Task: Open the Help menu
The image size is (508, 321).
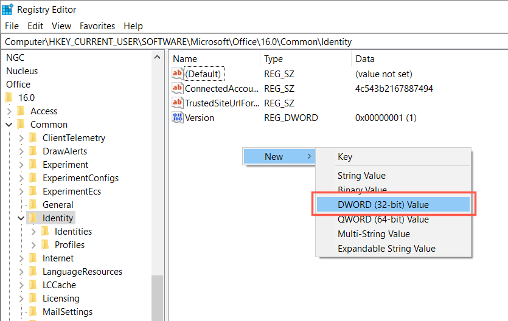Action: [133, 26]
